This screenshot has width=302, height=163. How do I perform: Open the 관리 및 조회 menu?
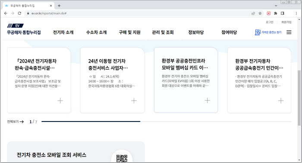(x=163, y=32)
